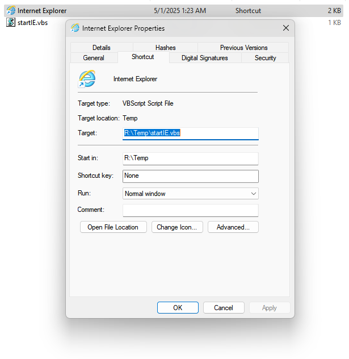349x359 pixels.
Task: Click the Properties dialog title bar icon
Action: (x=75, y=28)
